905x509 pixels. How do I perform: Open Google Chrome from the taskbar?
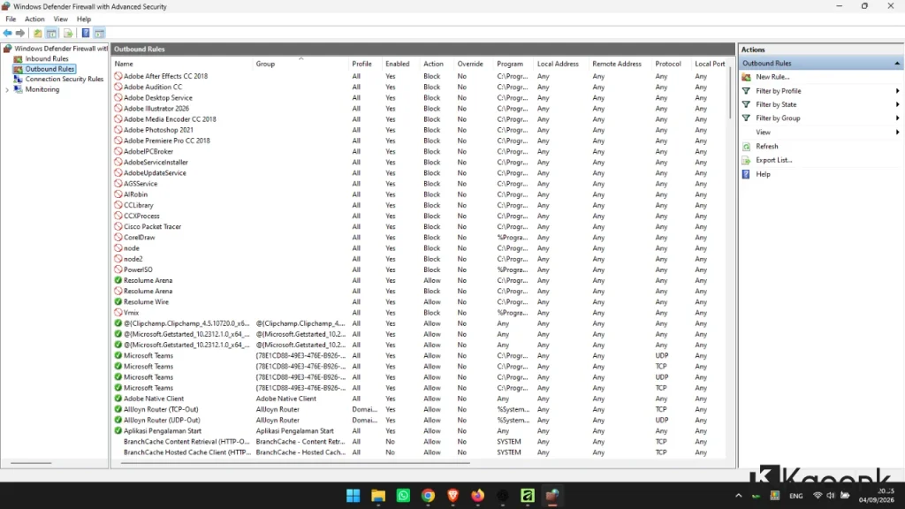pos(428,495)
